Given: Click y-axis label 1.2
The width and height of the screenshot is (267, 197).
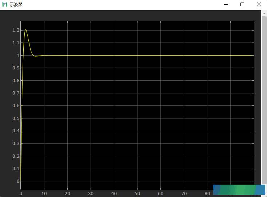Looking at the screenshot, I should (x=16, y=30).
